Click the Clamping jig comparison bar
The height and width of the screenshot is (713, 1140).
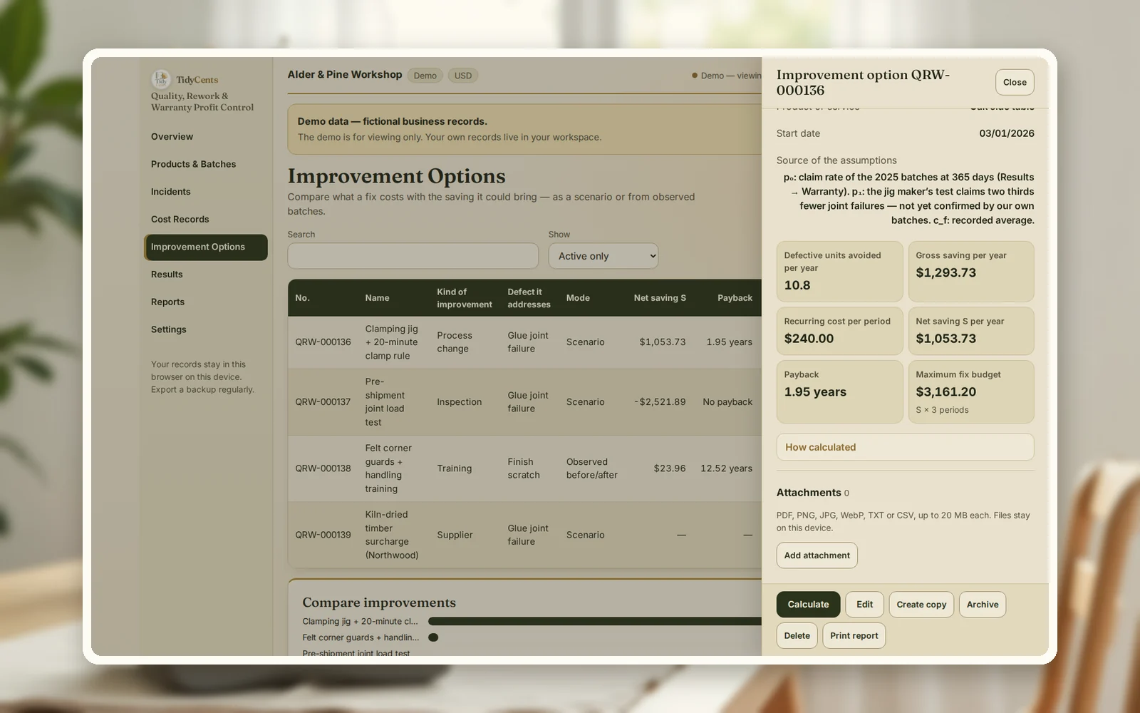[595, 622]
